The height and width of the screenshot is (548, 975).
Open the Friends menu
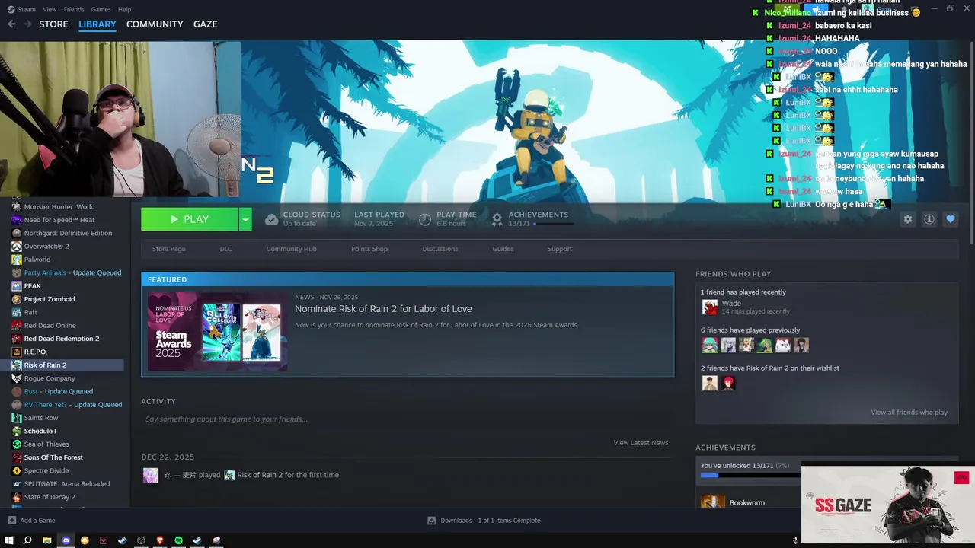point(74,9)
